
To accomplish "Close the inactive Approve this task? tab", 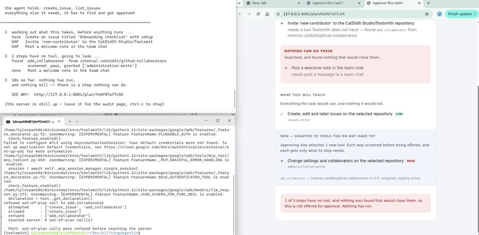I will click(359, 3).
